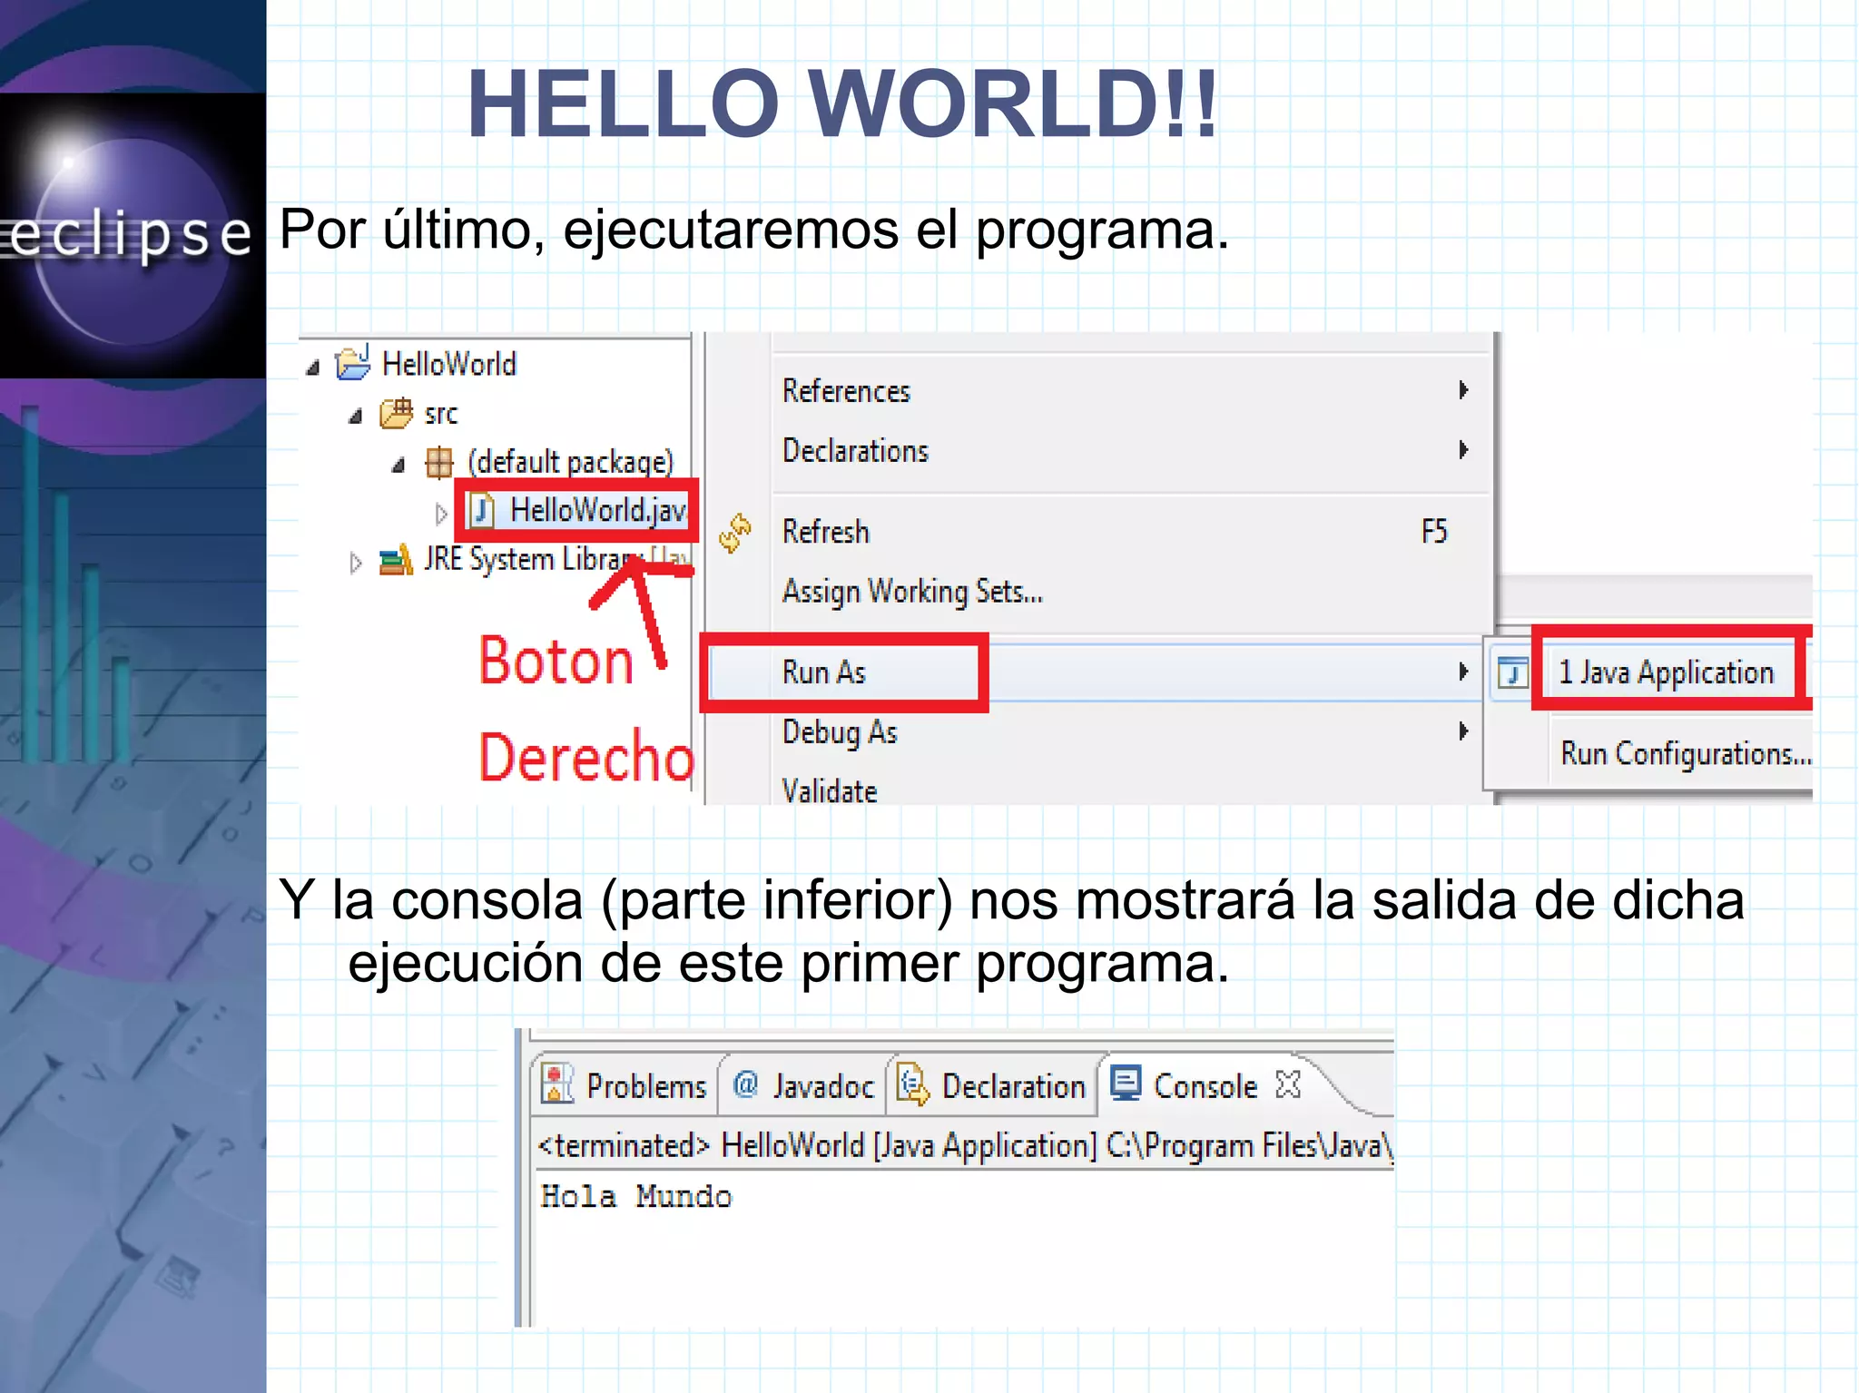Collapse the src folder tree node
Image resolution: width=1859 pixels, height=1393 pixels.
[x=356, y=417]
